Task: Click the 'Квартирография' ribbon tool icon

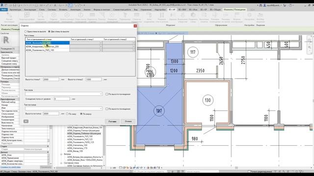Action: click(27, 15)
